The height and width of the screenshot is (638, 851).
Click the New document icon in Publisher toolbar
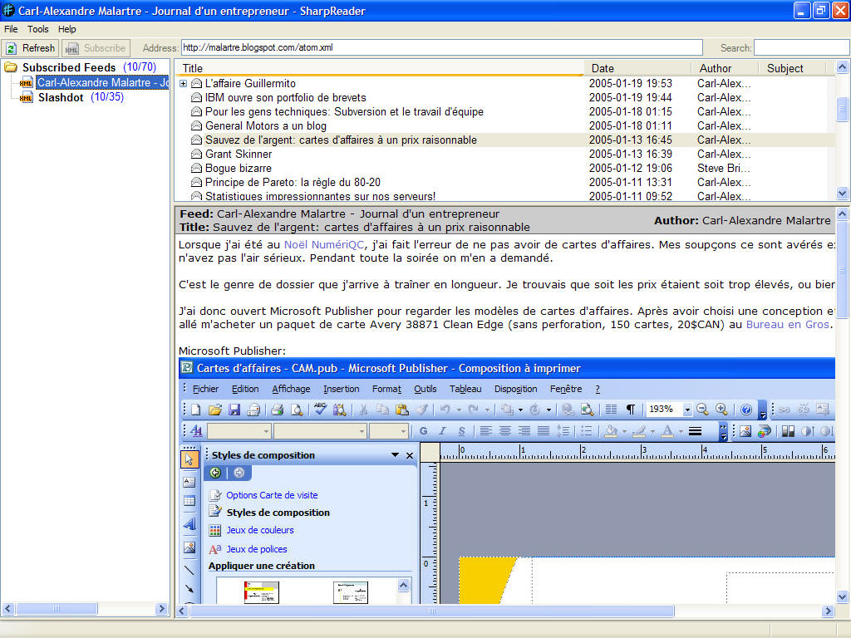pos(196,410)
